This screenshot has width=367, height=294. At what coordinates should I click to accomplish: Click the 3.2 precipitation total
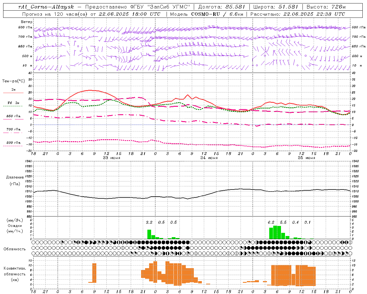149,223
